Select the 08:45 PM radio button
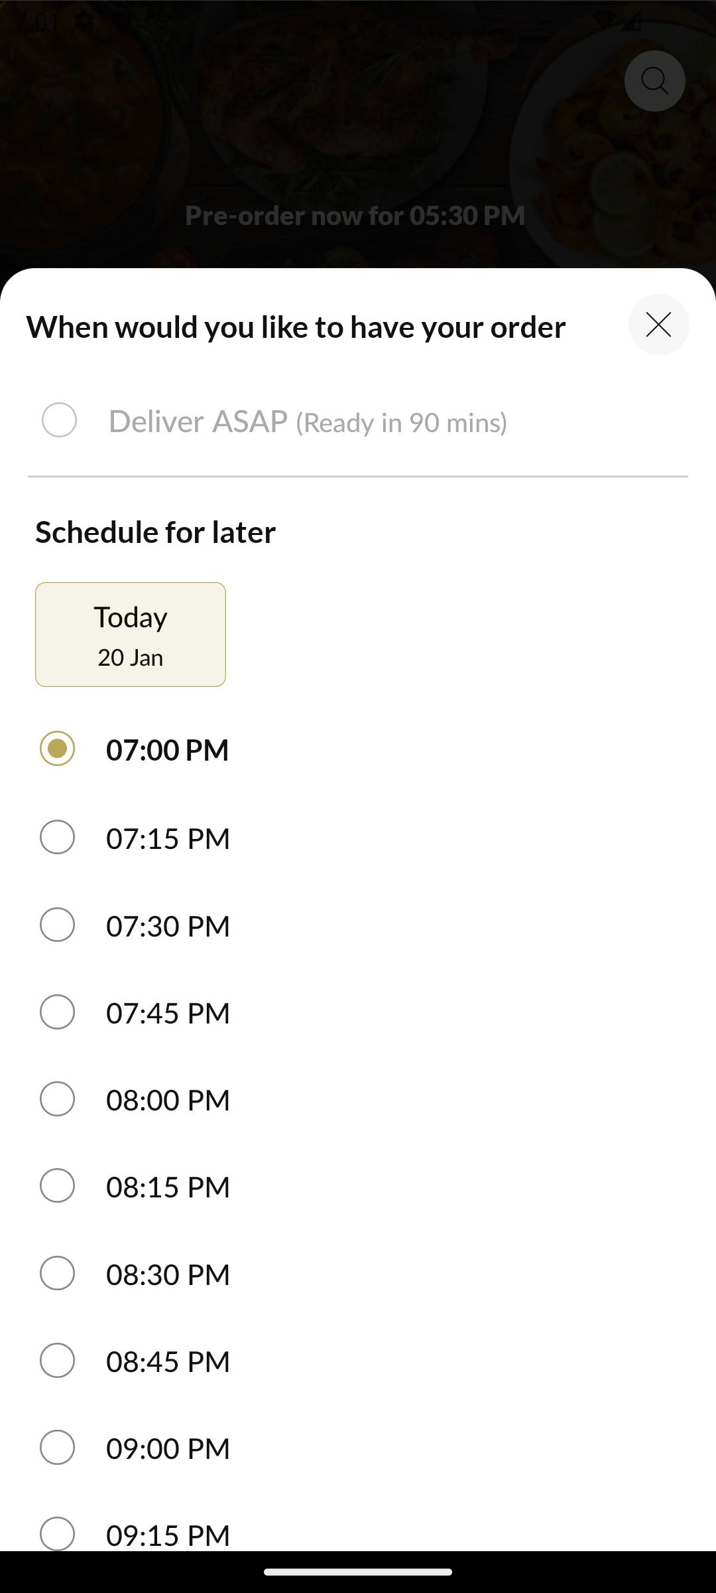Viewport: 716px width, 1593px height. click(57, 1361)
